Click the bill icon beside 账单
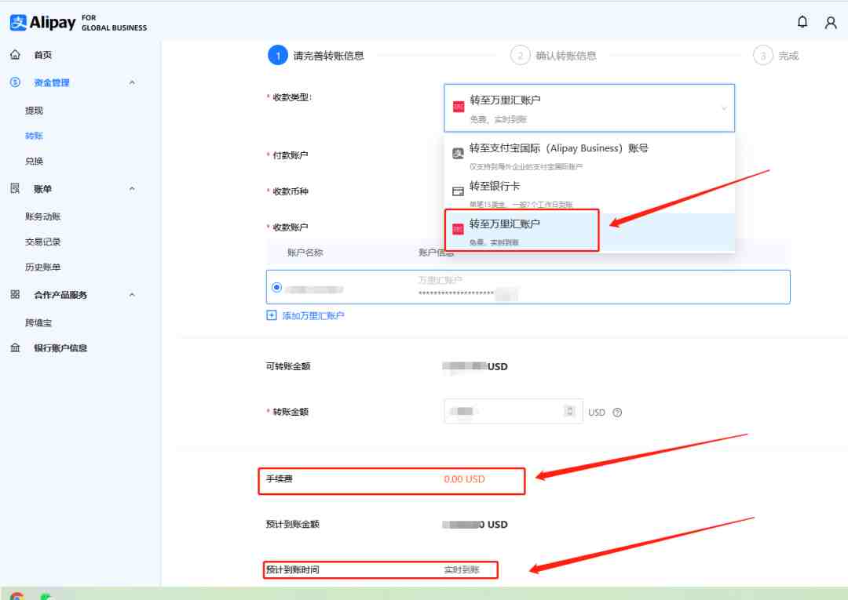Screen dimensions: 848x600 (15, 188)
